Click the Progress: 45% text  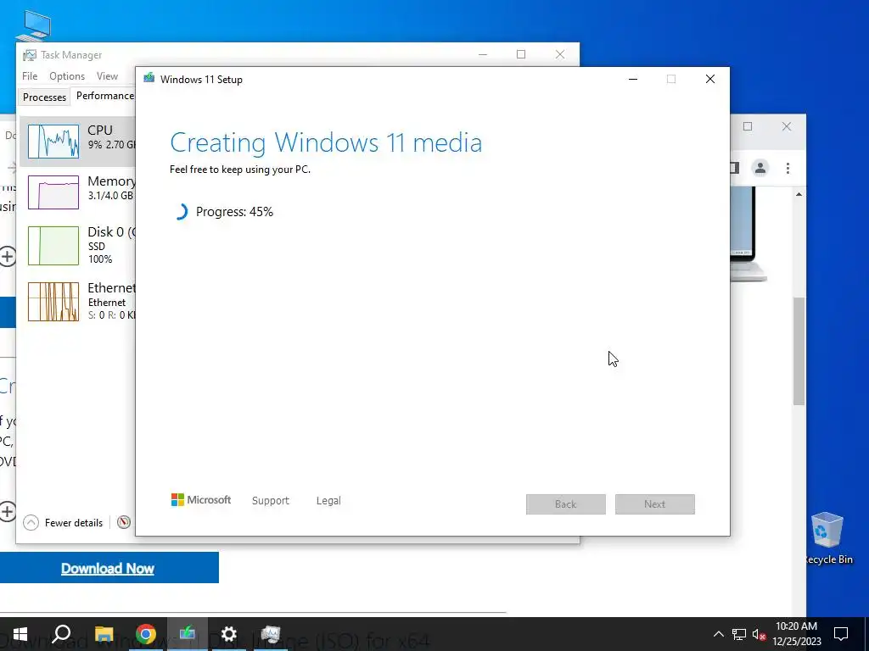coord(234,212)
